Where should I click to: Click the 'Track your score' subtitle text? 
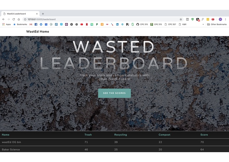tap(114, 77)
